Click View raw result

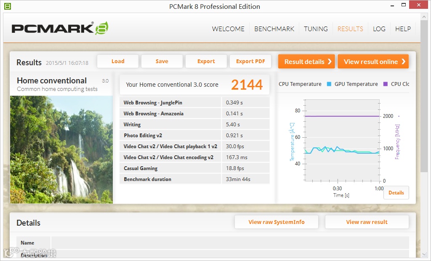coord(367,222)
